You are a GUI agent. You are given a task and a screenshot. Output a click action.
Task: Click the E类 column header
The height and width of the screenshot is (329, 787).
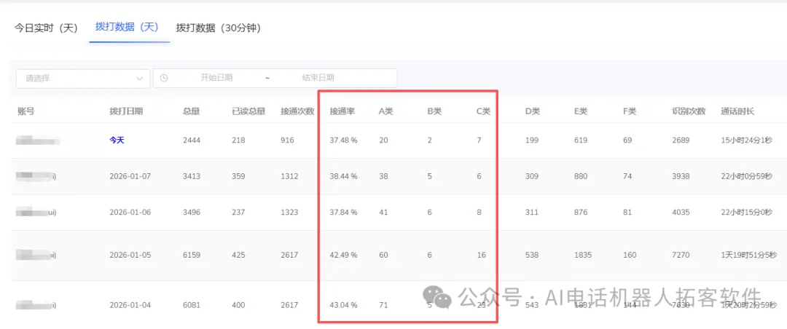(582, 111)
